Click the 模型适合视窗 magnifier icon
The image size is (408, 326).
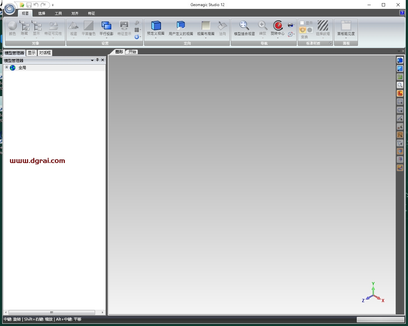[x=244, y=25]
